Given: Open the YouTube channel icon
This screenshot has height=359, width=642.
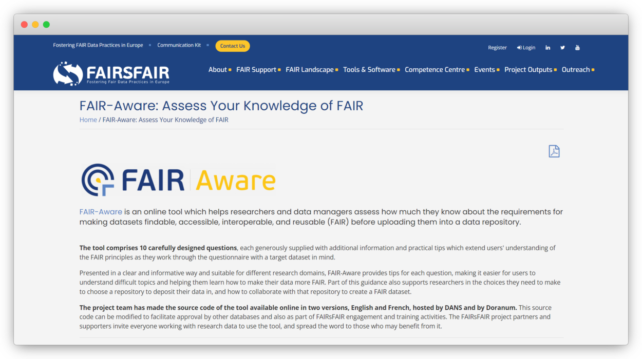Looking at the screenshot, I should tap(577, 47).
